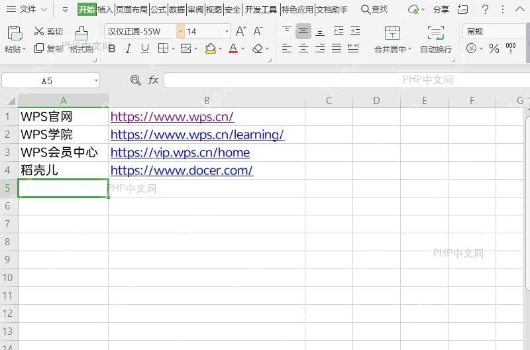Image resolution: width=530 pixels, height=350 pixels.
Task: Click the eraser clear icon
Action: click(x=258, y=48)
